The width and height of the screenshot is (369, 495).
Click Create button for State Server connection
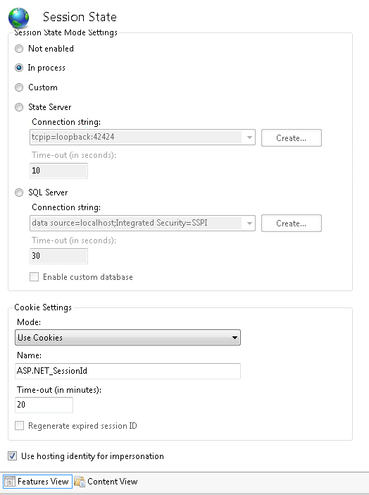point(292,138)
